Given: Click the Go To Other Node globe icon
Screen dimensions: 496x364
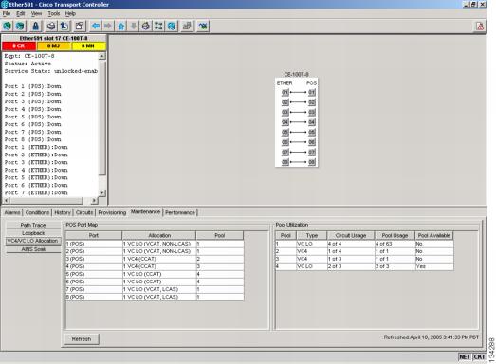Looking at the screenshot, I should tap(172, 26).
